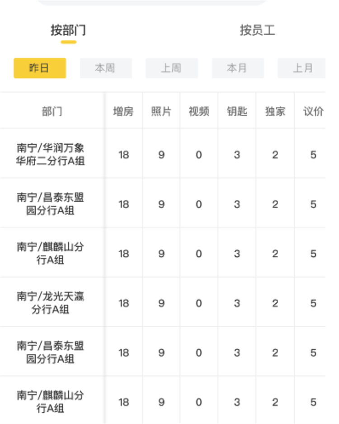Select the 上周 date filter
The width and height of the screenshot is (339, 424).
tap(171, 68)
